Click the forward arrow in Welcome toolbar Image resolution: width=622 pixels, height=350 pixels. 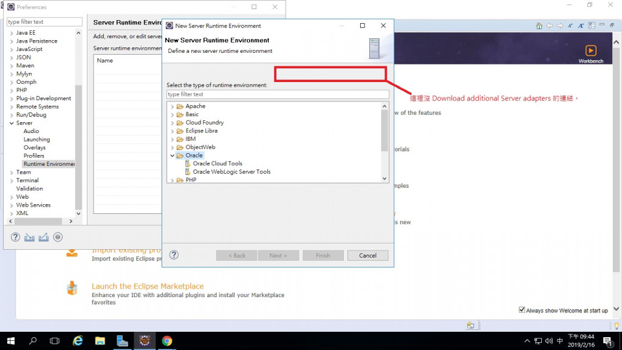point(559,26)
